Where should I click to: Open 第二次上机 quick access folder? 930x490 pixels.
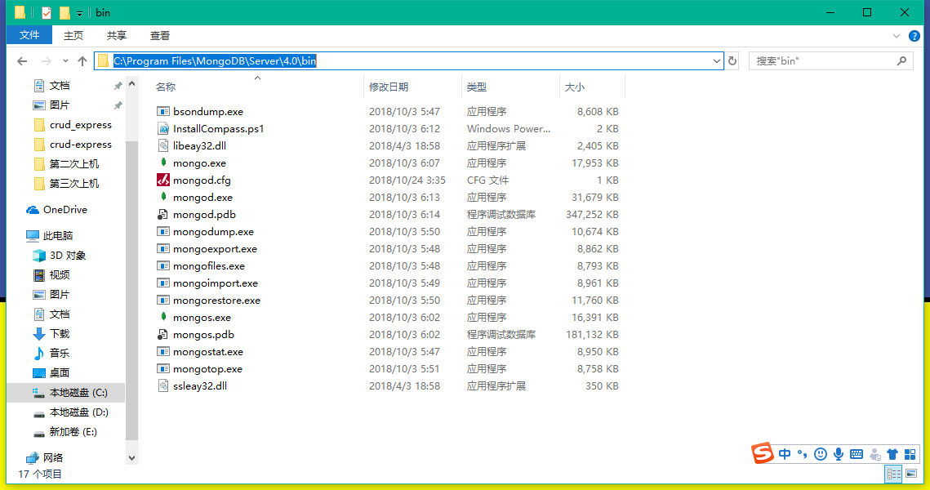point(66,163)
